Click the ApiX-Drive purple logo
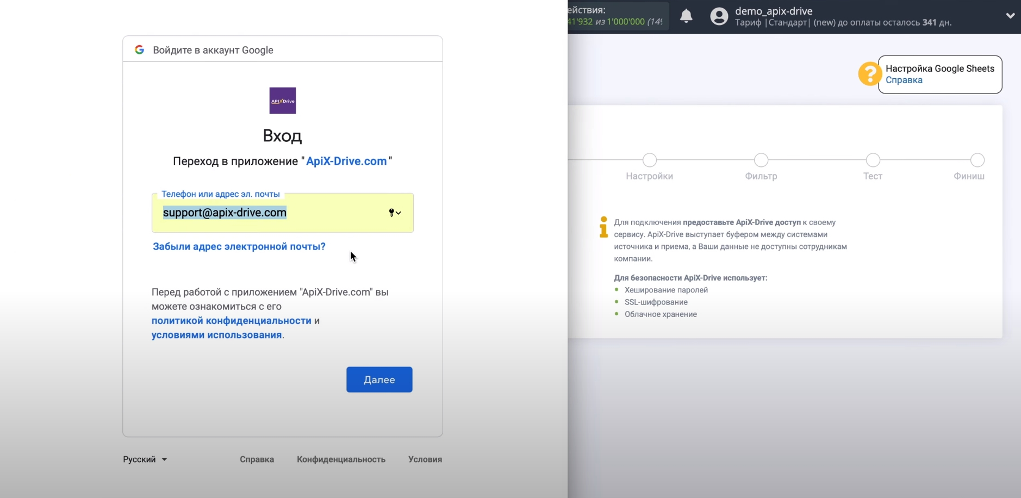1021x498 pixels. click(x=283, y=101)
